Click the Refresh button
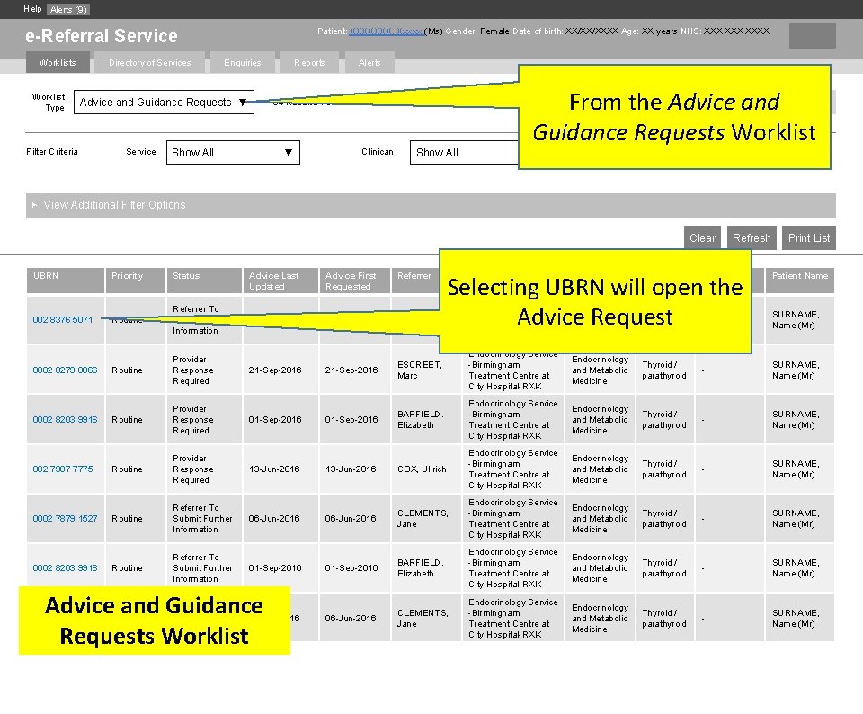Screen dimensions: 863x714 tap(752, 237)
